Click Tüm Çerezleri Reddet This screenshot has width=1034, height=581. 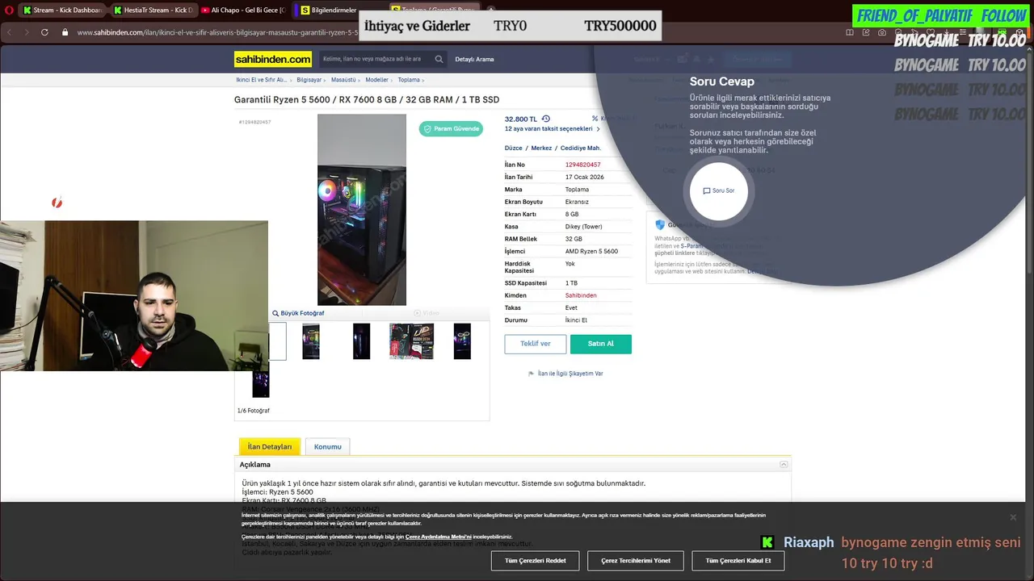535,561
